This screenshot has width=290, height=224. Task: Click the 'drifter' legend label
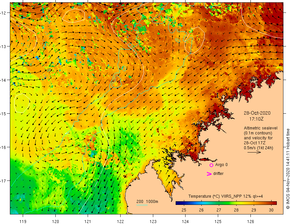coord(218,174)
